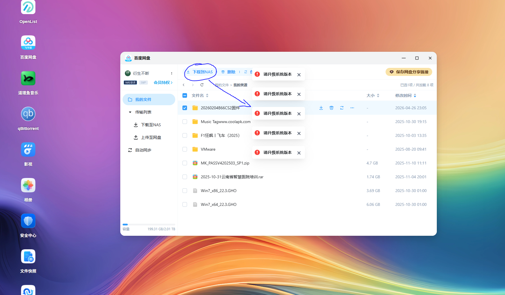This screenshot has width=505, height=295.
Task: Click the SVIP badge beside NAS会员
Action: 144,83
